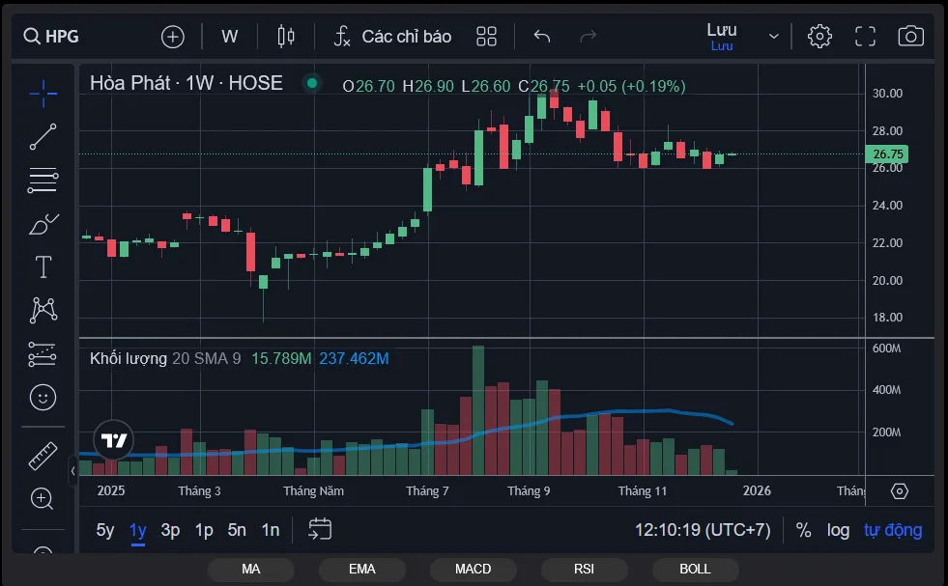
Task: Add the MA indicator
Action: point(251,569)
